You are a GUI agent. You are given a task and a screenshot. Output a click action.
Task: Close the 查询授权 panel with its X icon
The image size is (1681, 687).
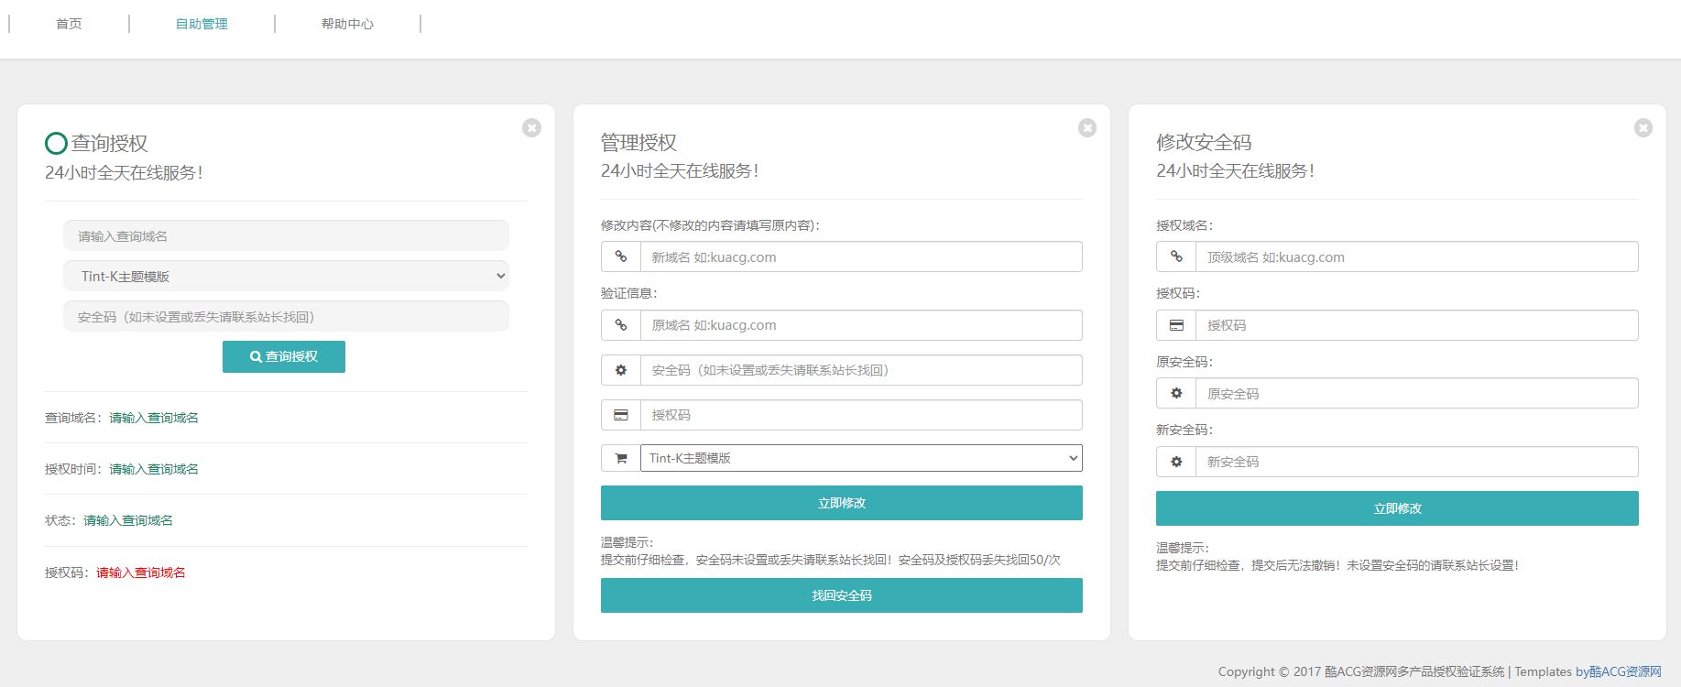531,128
